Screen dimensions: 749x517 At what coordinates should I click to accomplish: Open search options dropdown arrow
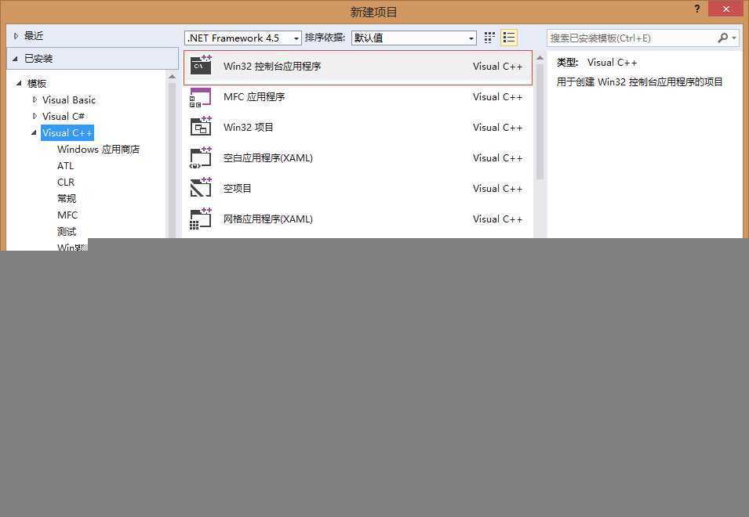(x=734, y=38)
